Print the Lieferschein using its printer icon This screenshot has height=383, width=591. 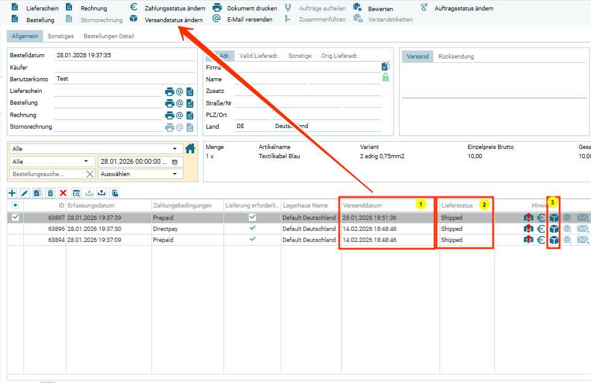[x=169, y=92]
